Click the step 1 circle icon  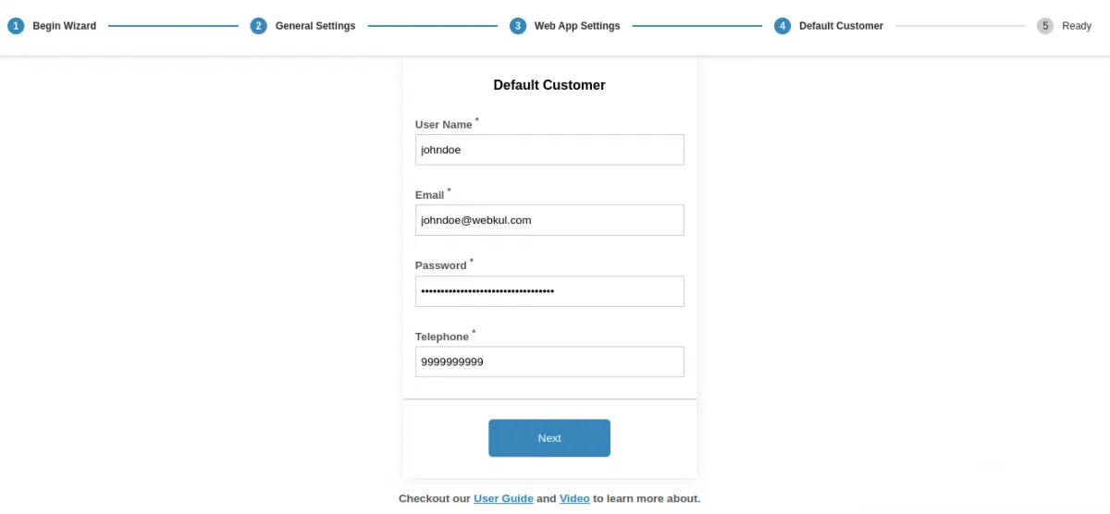click(x=16, y=26)
